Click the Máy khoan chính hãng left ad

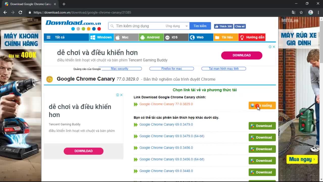tap(20, 99)
